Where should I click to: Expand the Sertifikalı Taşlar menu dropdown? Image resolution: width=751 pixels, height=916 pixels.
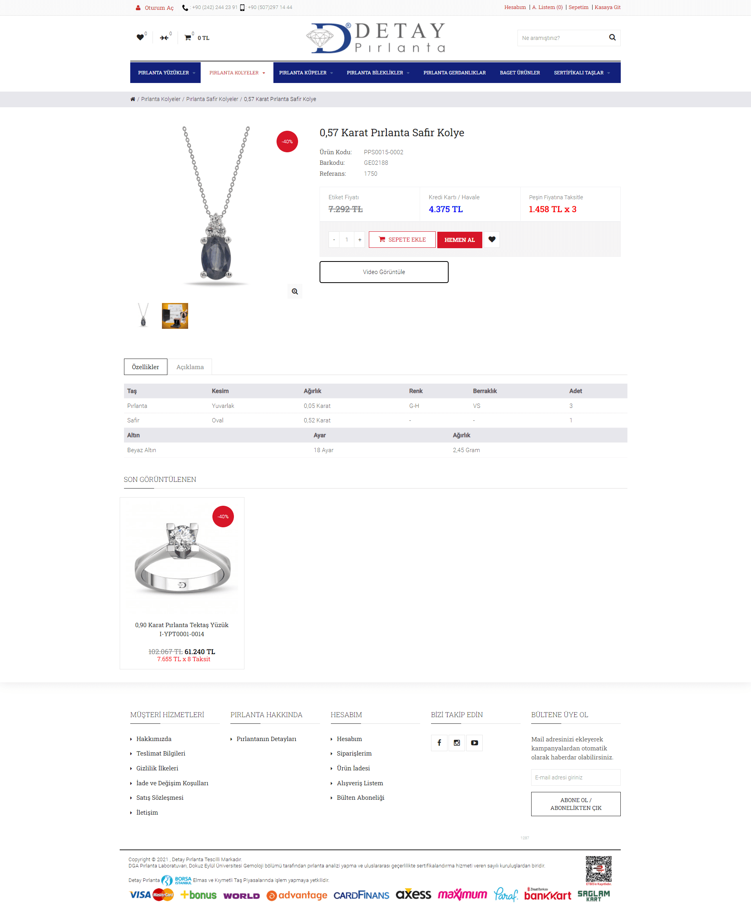click(x=582, y=73)
